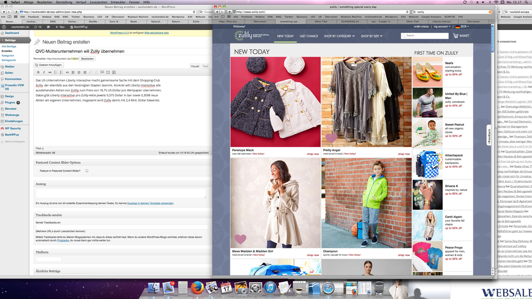Image resolution: width=532 pixels, height=299 pixels.
Task: Open the bookmarks book icon in Safari bookmarks bar
Action: 10,17
